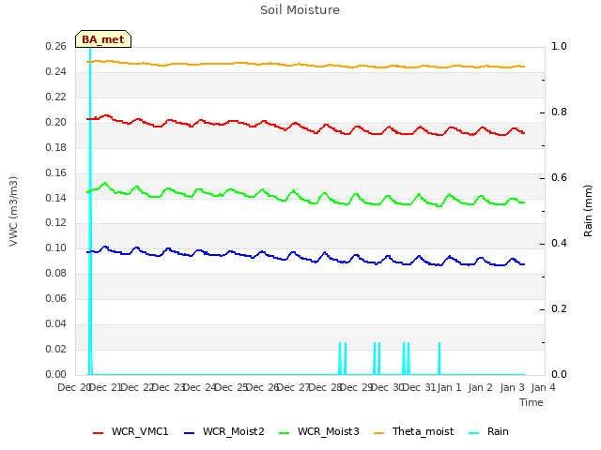Click the Rain (mm) axis label
This screenshot has height=450, width=601.
tap(588, 211)
